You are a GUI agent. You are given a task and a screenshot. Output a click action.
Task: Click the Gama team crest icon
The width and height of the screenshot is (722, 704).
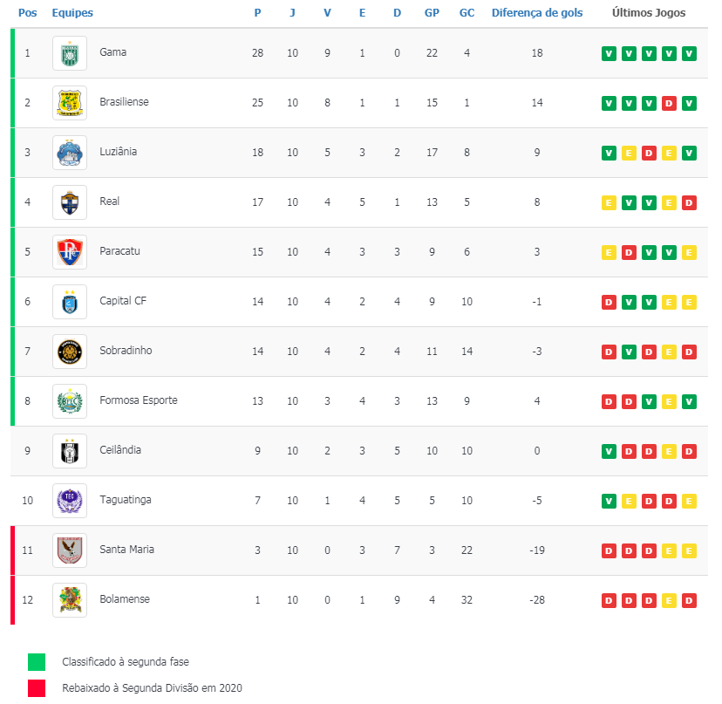tap(70, 53)
